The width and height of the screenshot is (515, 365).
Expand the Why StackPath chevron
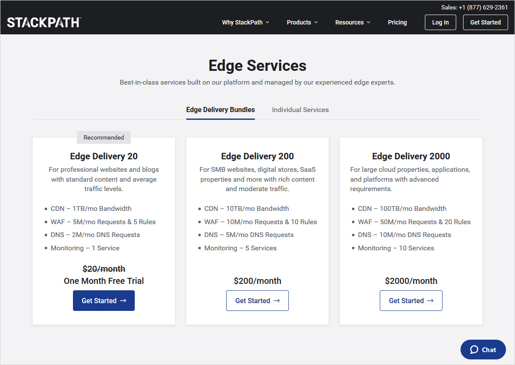click(x=268, y=22)
